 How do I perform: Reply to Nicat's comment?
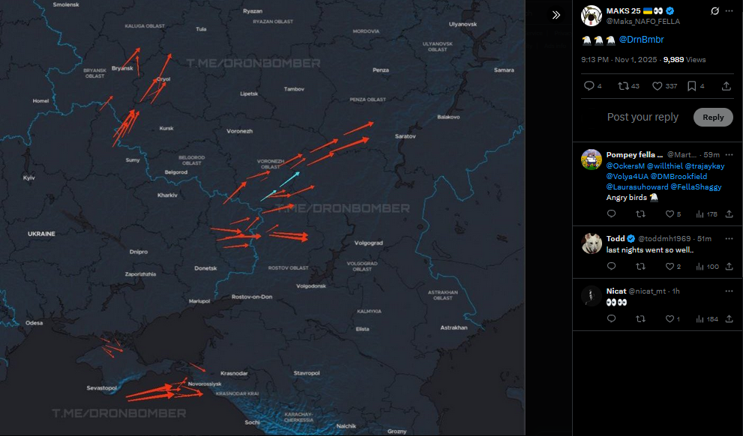tap(611, 319)
